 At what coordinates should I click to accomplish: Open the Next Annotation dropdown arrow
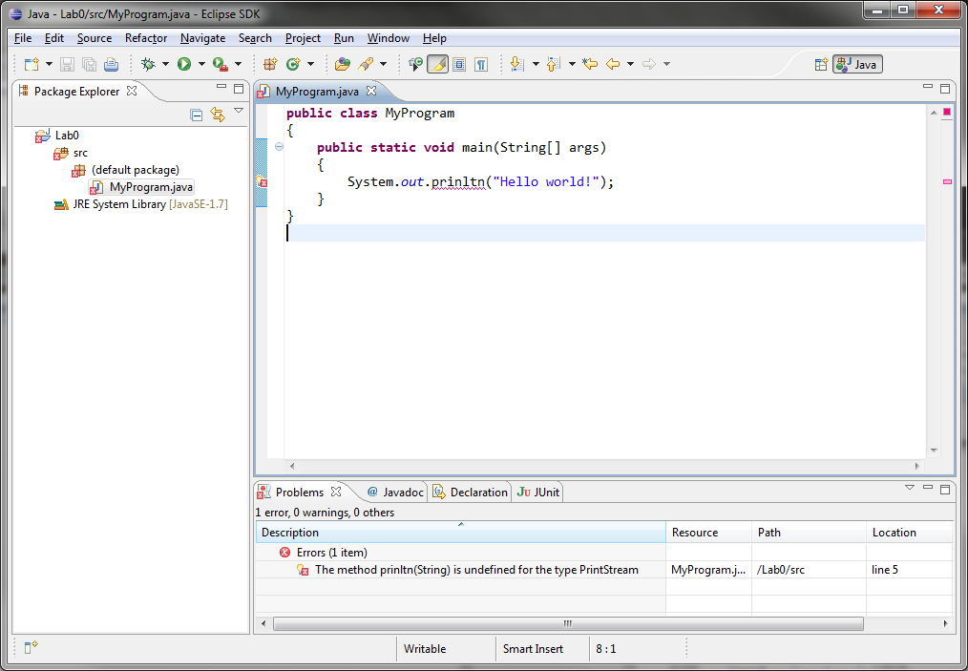[536, 64]
